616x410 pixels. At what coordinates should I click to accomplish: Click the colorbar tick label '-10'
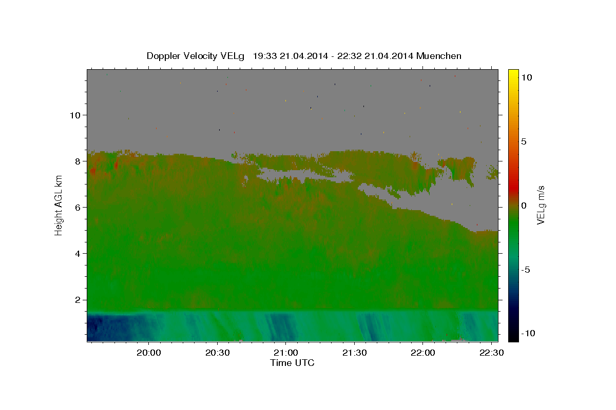coord(529,333)
